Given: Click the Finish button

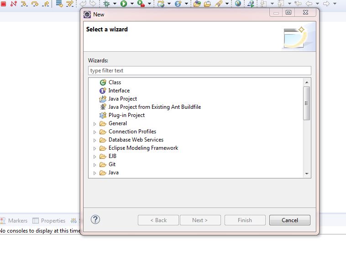Looking at the screenshot, I should coord(245,220).
